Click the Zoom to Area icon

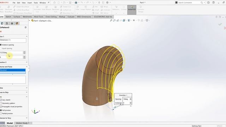(114, 20)
